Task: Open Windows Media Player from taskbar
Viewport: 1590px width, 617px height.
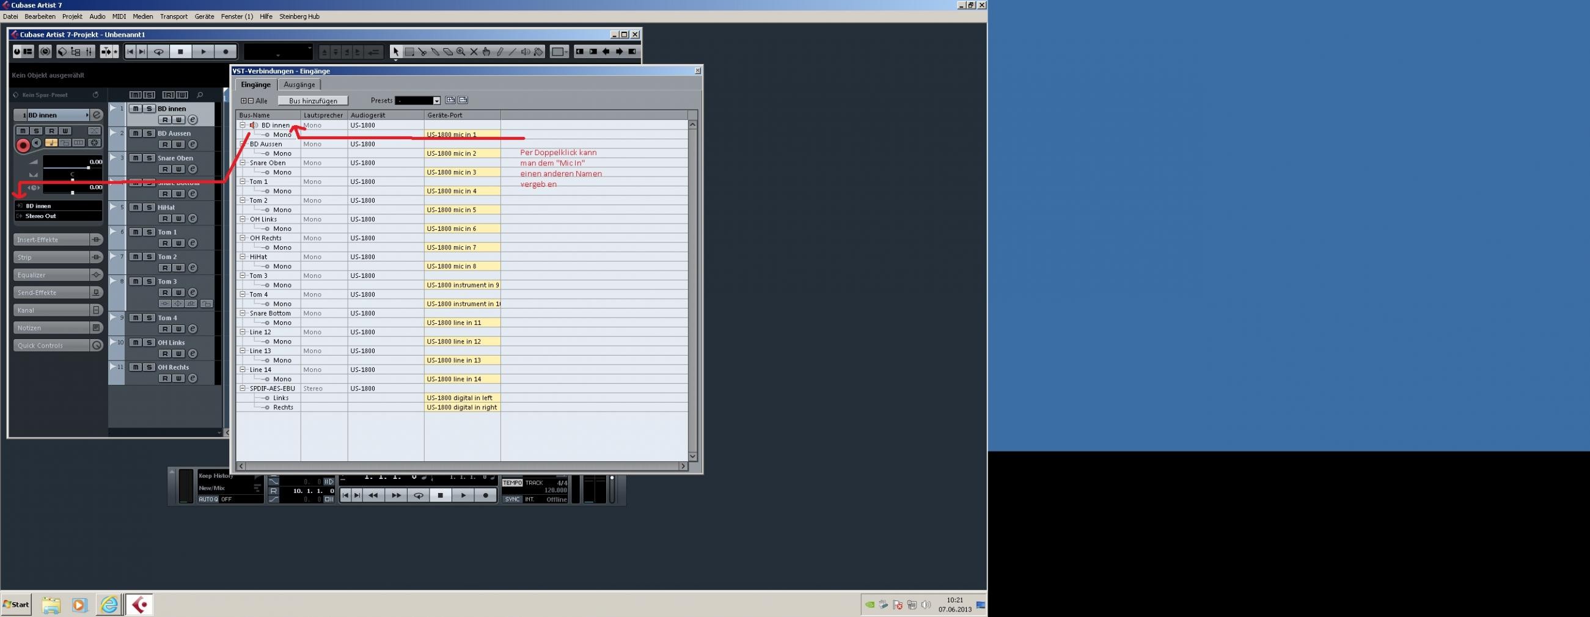Action: click(79, 605)
